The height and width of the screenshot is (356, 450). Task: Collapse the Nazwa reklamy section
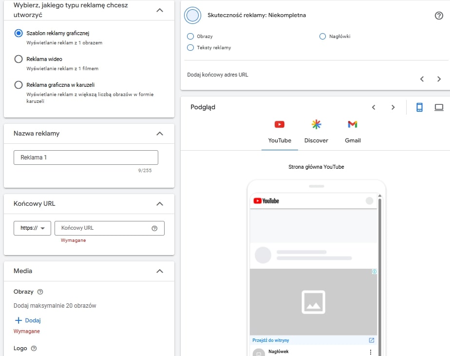click(159, 134)
